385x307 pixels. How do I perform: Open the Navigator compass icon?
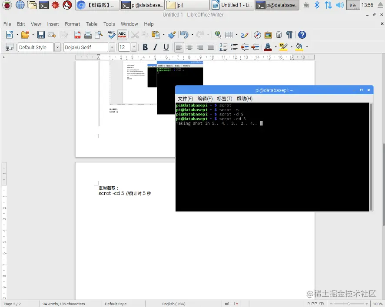click(257, 35)
